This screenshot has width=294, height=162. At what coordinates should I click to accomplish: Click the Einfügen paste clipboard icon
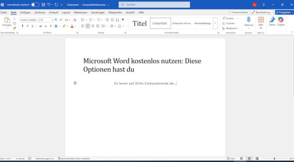[x=7, y=20]
